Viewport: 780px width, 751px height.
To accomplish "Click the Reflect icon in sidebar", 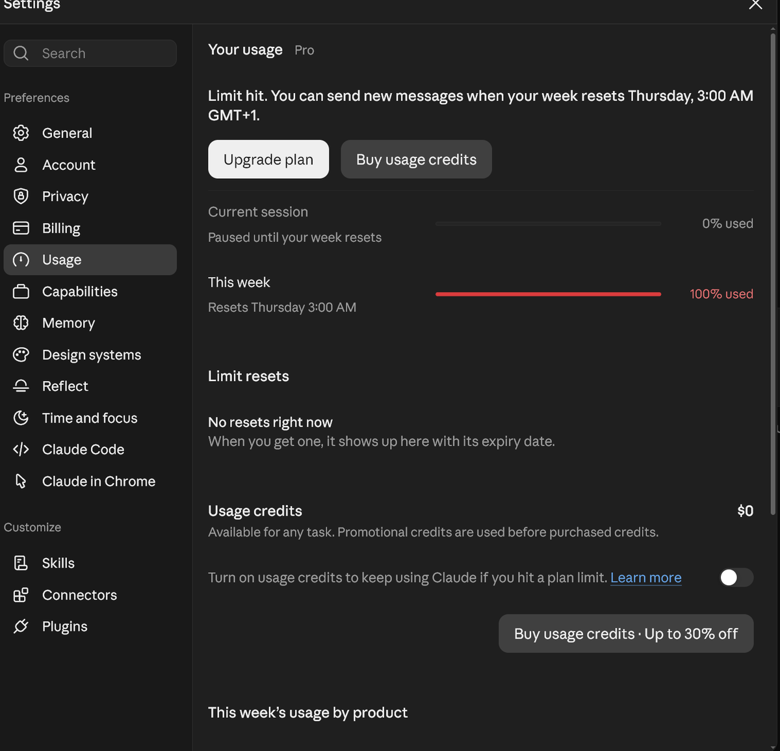I will [21, 386].
